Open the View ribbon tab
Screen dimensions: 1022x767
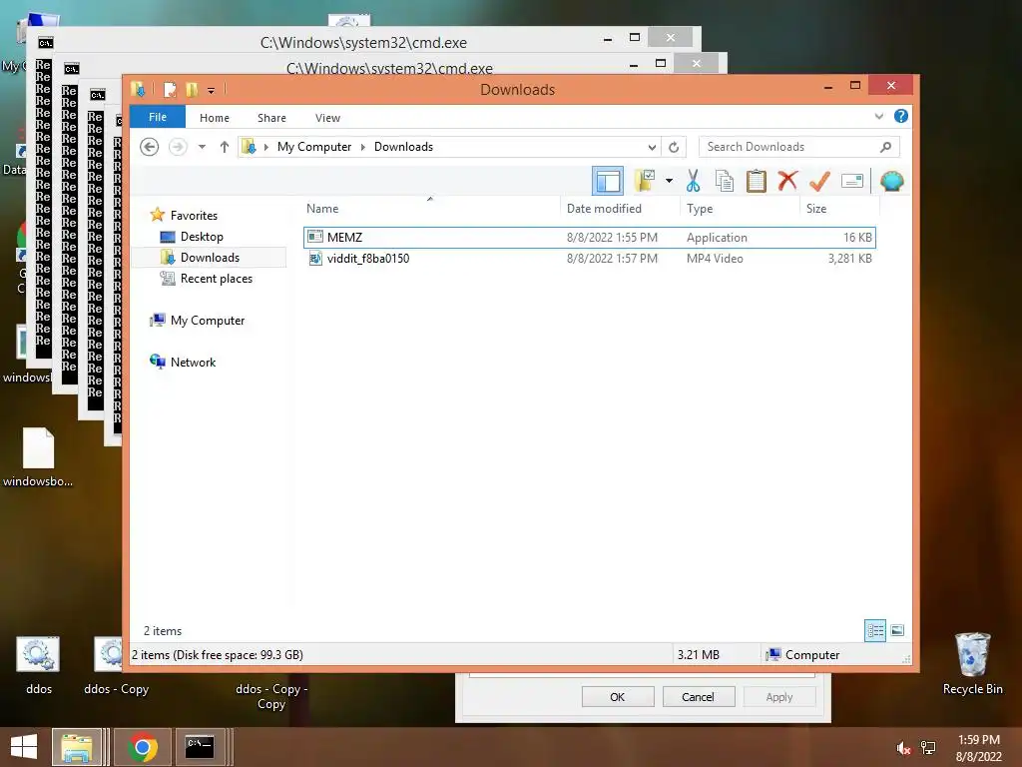tap(327, 118)
